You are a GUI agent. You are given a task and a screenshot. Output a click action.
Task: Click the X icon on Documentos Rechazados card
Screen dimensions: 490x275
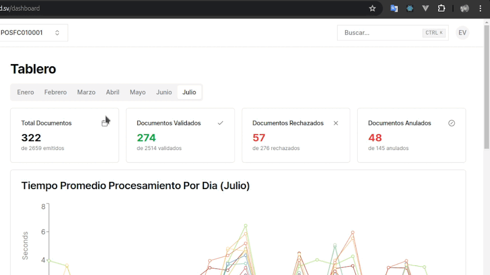336,123
